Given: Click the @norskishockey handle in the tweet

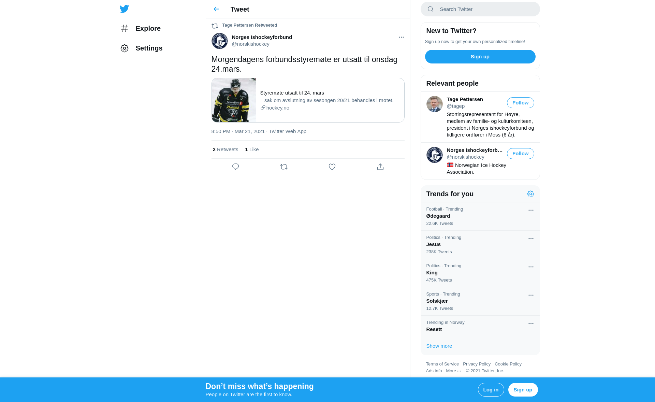Looking at the screenshot, I should click(x=250, y=44).
